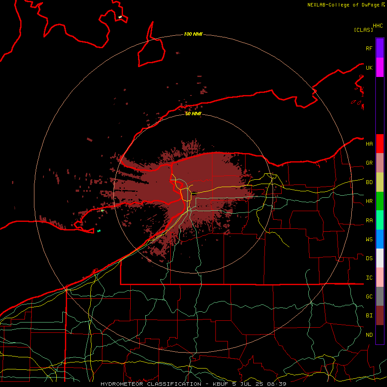Click the GR legend label
The width and height of the screenshot is (387, 387).
coord(369,163)
